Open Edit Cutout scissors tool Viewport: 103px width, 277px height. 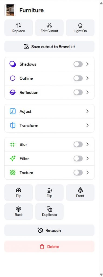49,28
